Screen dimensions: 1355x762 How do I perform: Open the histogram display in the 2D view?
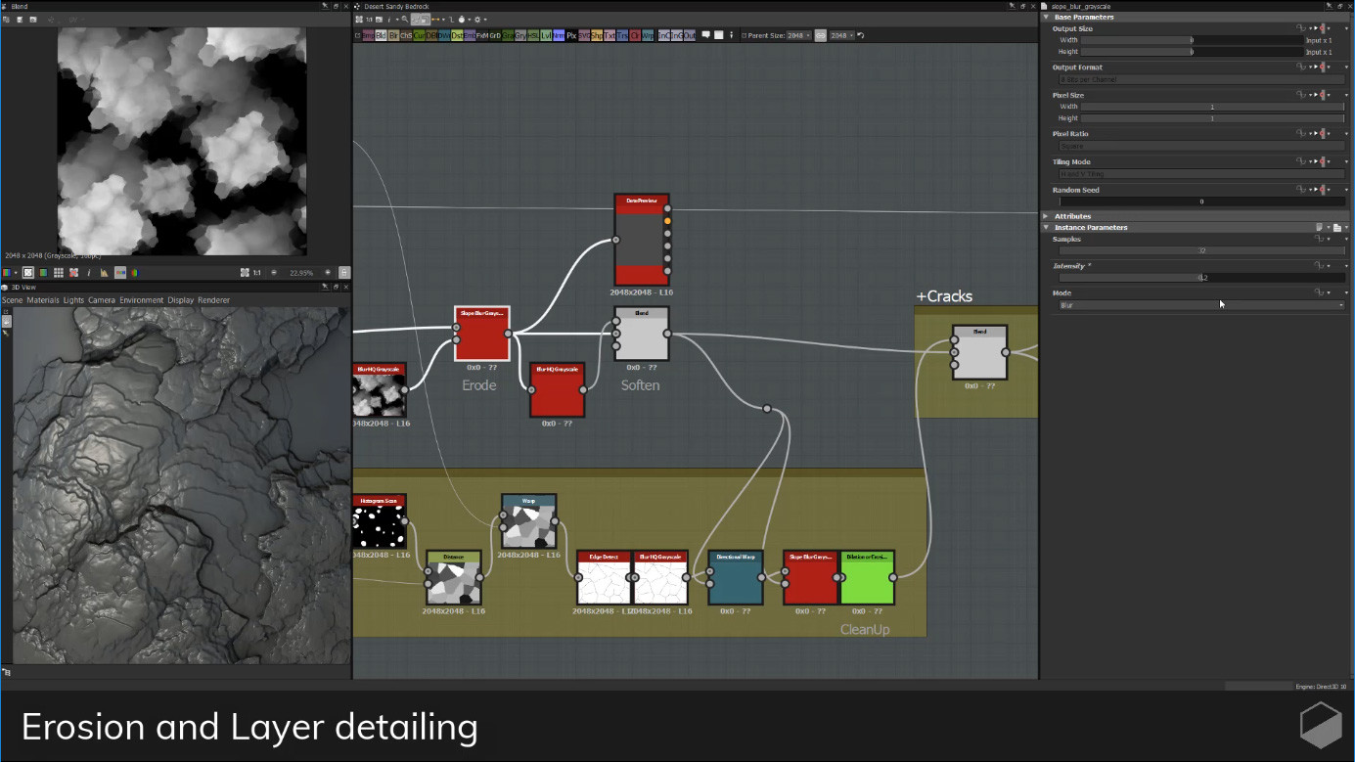click(106, 272)
